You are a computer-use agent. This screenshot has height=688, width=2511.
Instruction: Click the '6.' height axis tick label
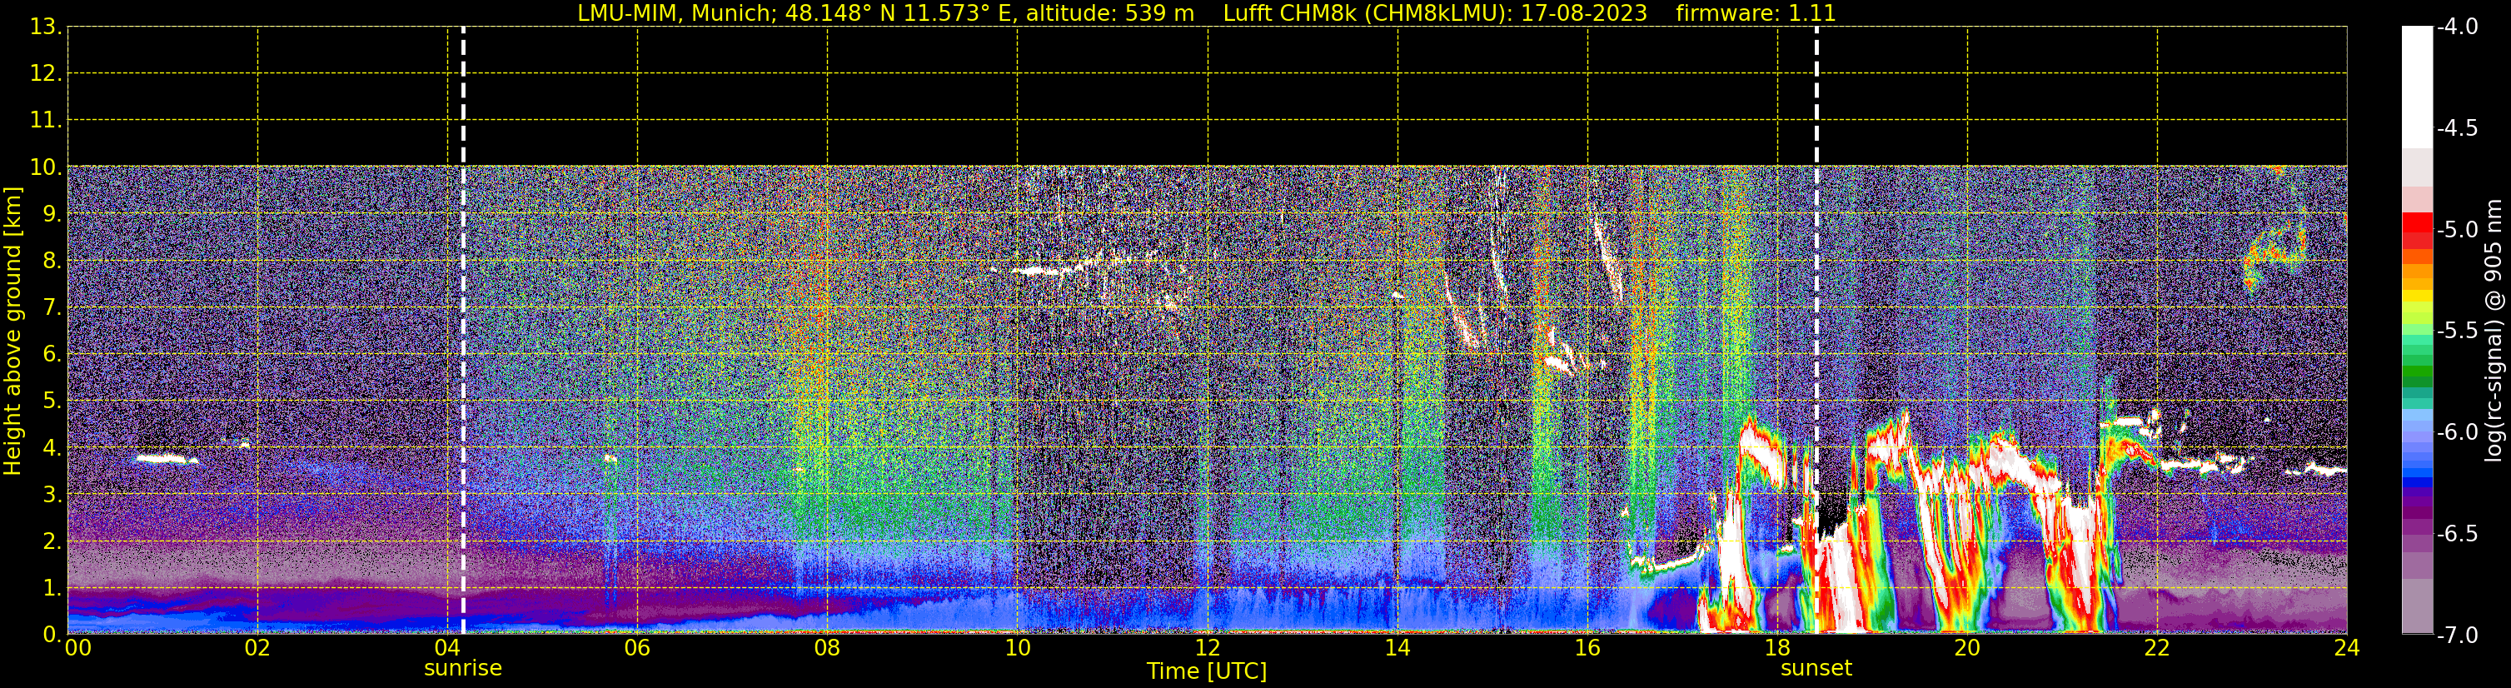(52, 355)
